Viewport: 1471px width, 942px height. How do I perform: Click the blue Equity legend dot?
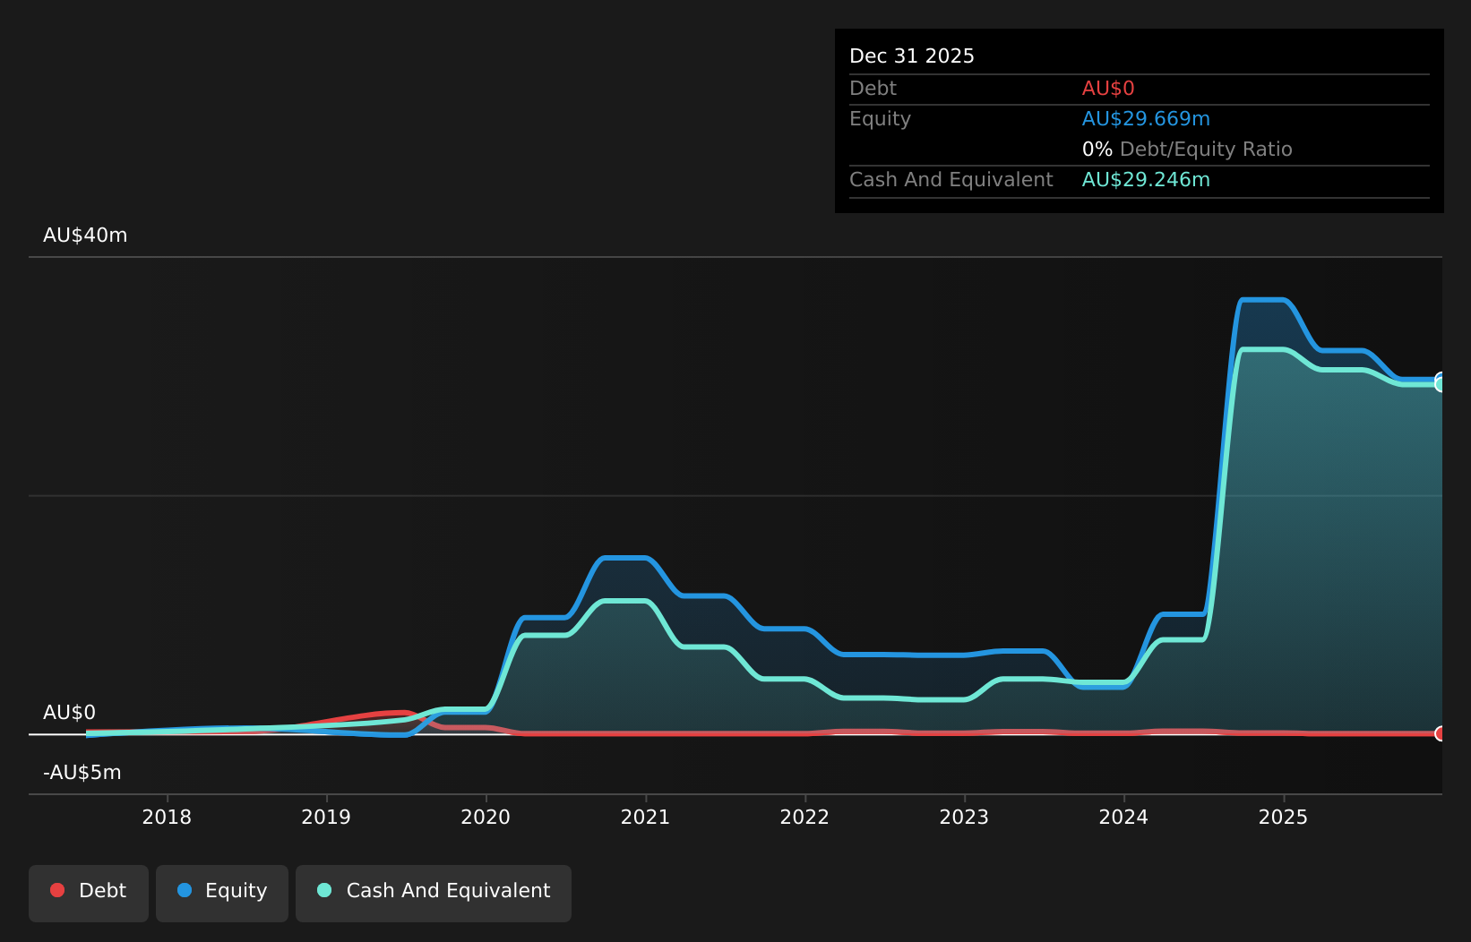(x=185, y=890)
